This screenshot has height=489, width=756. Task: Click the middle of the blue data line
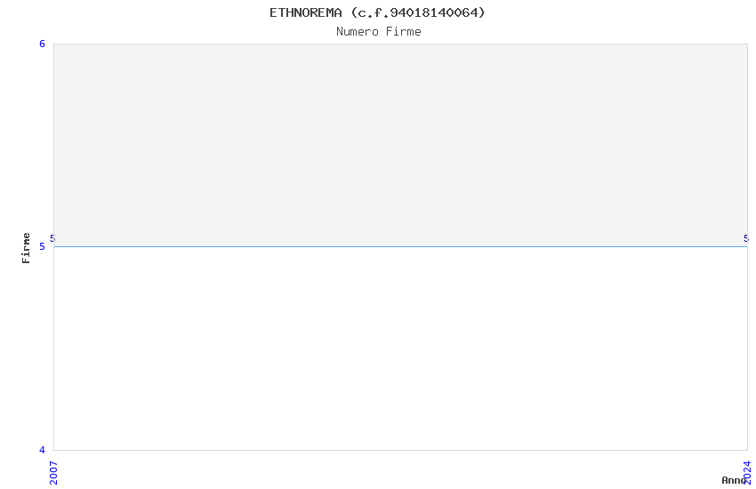pos(400,246)
